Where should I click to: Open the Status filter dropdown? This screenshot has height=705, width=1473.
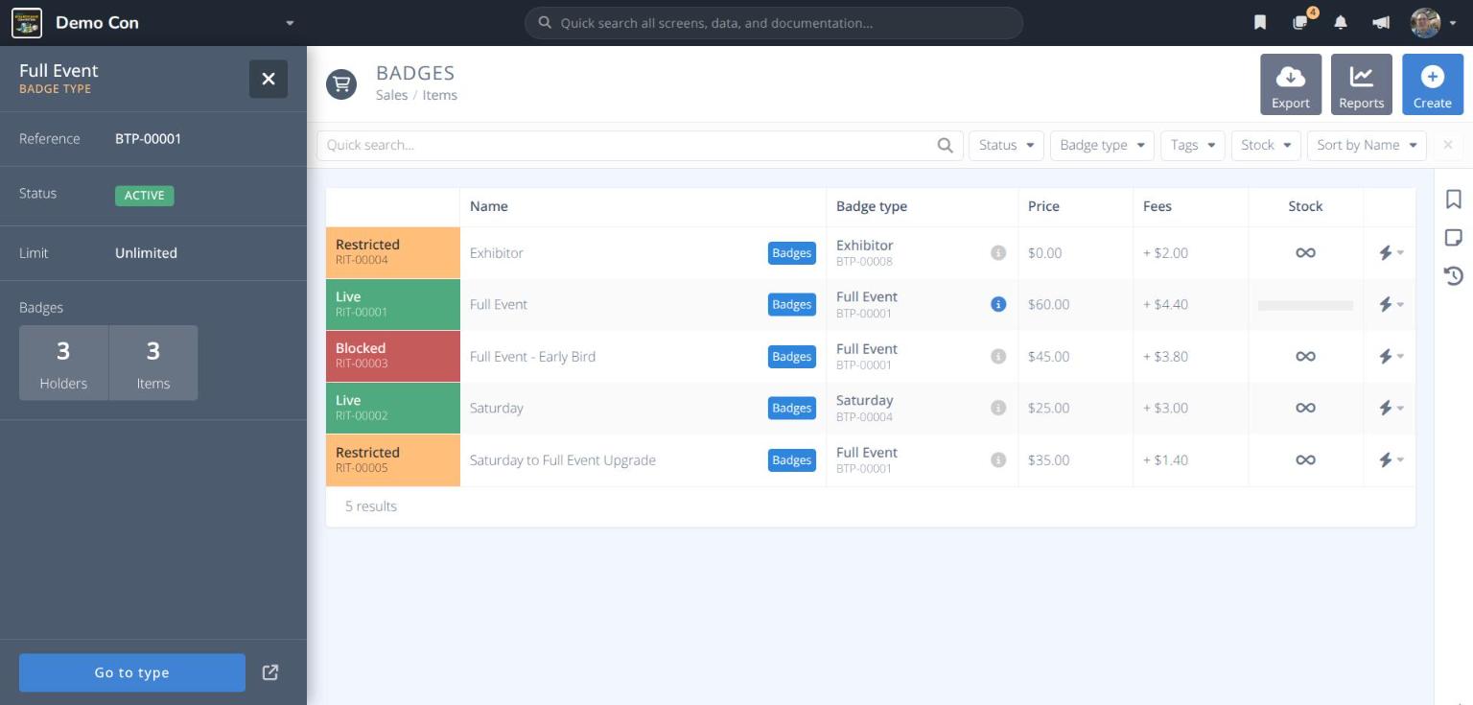(x=1006, y=145)
